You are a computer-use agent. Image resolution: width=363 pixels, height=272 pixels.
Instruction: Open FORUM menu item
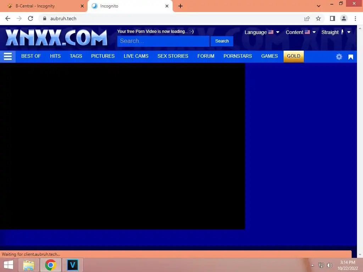tap(206, 56)
